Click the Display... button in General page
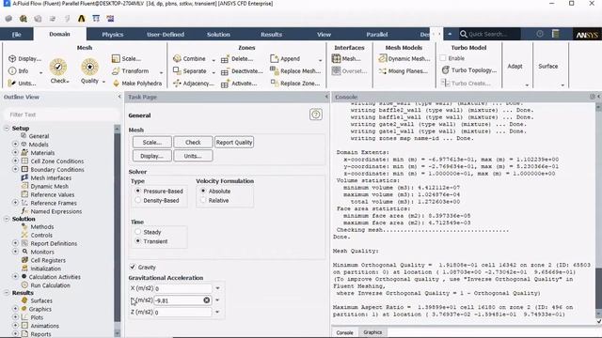This screenshot has height=338, width=602. [x=152, y=156]
